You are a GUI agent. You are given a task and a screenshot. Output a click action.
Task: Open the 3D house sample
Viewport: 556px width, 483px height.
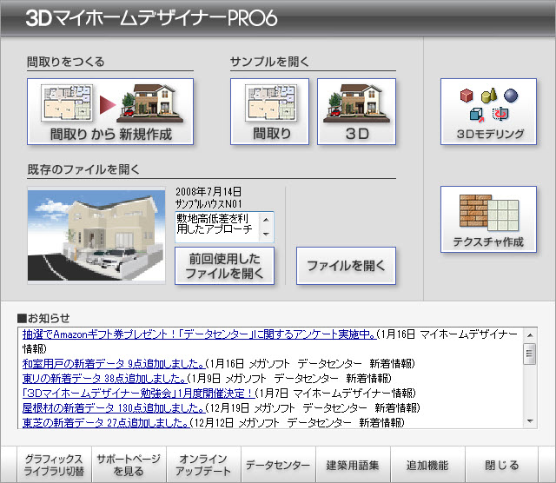point(356,112)
